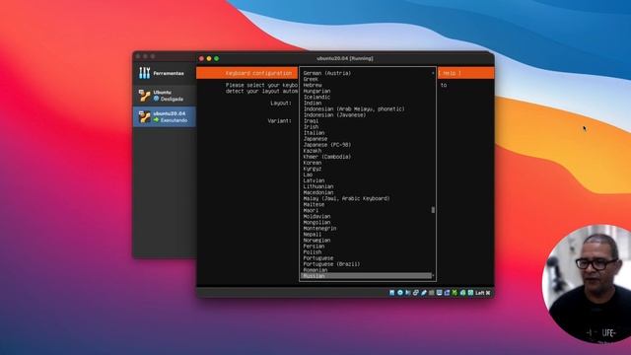Click the shared folders indicator icon

[432, 293]
